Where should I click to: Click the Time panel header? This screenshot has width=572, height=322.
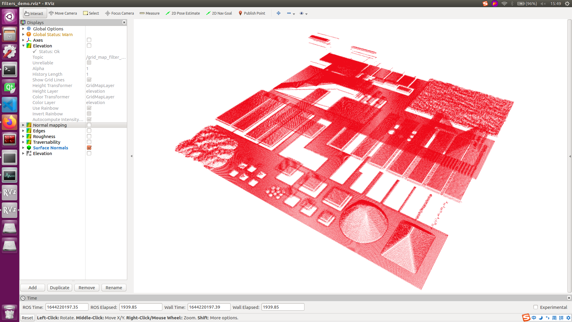[32, 298]
